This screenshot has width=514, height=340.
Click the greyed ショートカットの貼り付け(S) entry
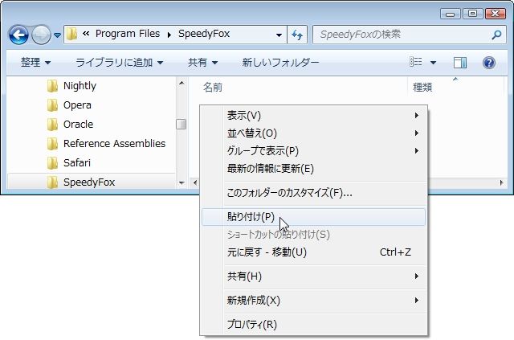pos(313,235)
